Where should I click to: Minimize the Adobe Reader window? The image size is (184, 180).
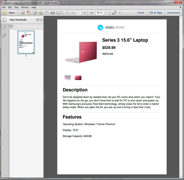point(167,2)
